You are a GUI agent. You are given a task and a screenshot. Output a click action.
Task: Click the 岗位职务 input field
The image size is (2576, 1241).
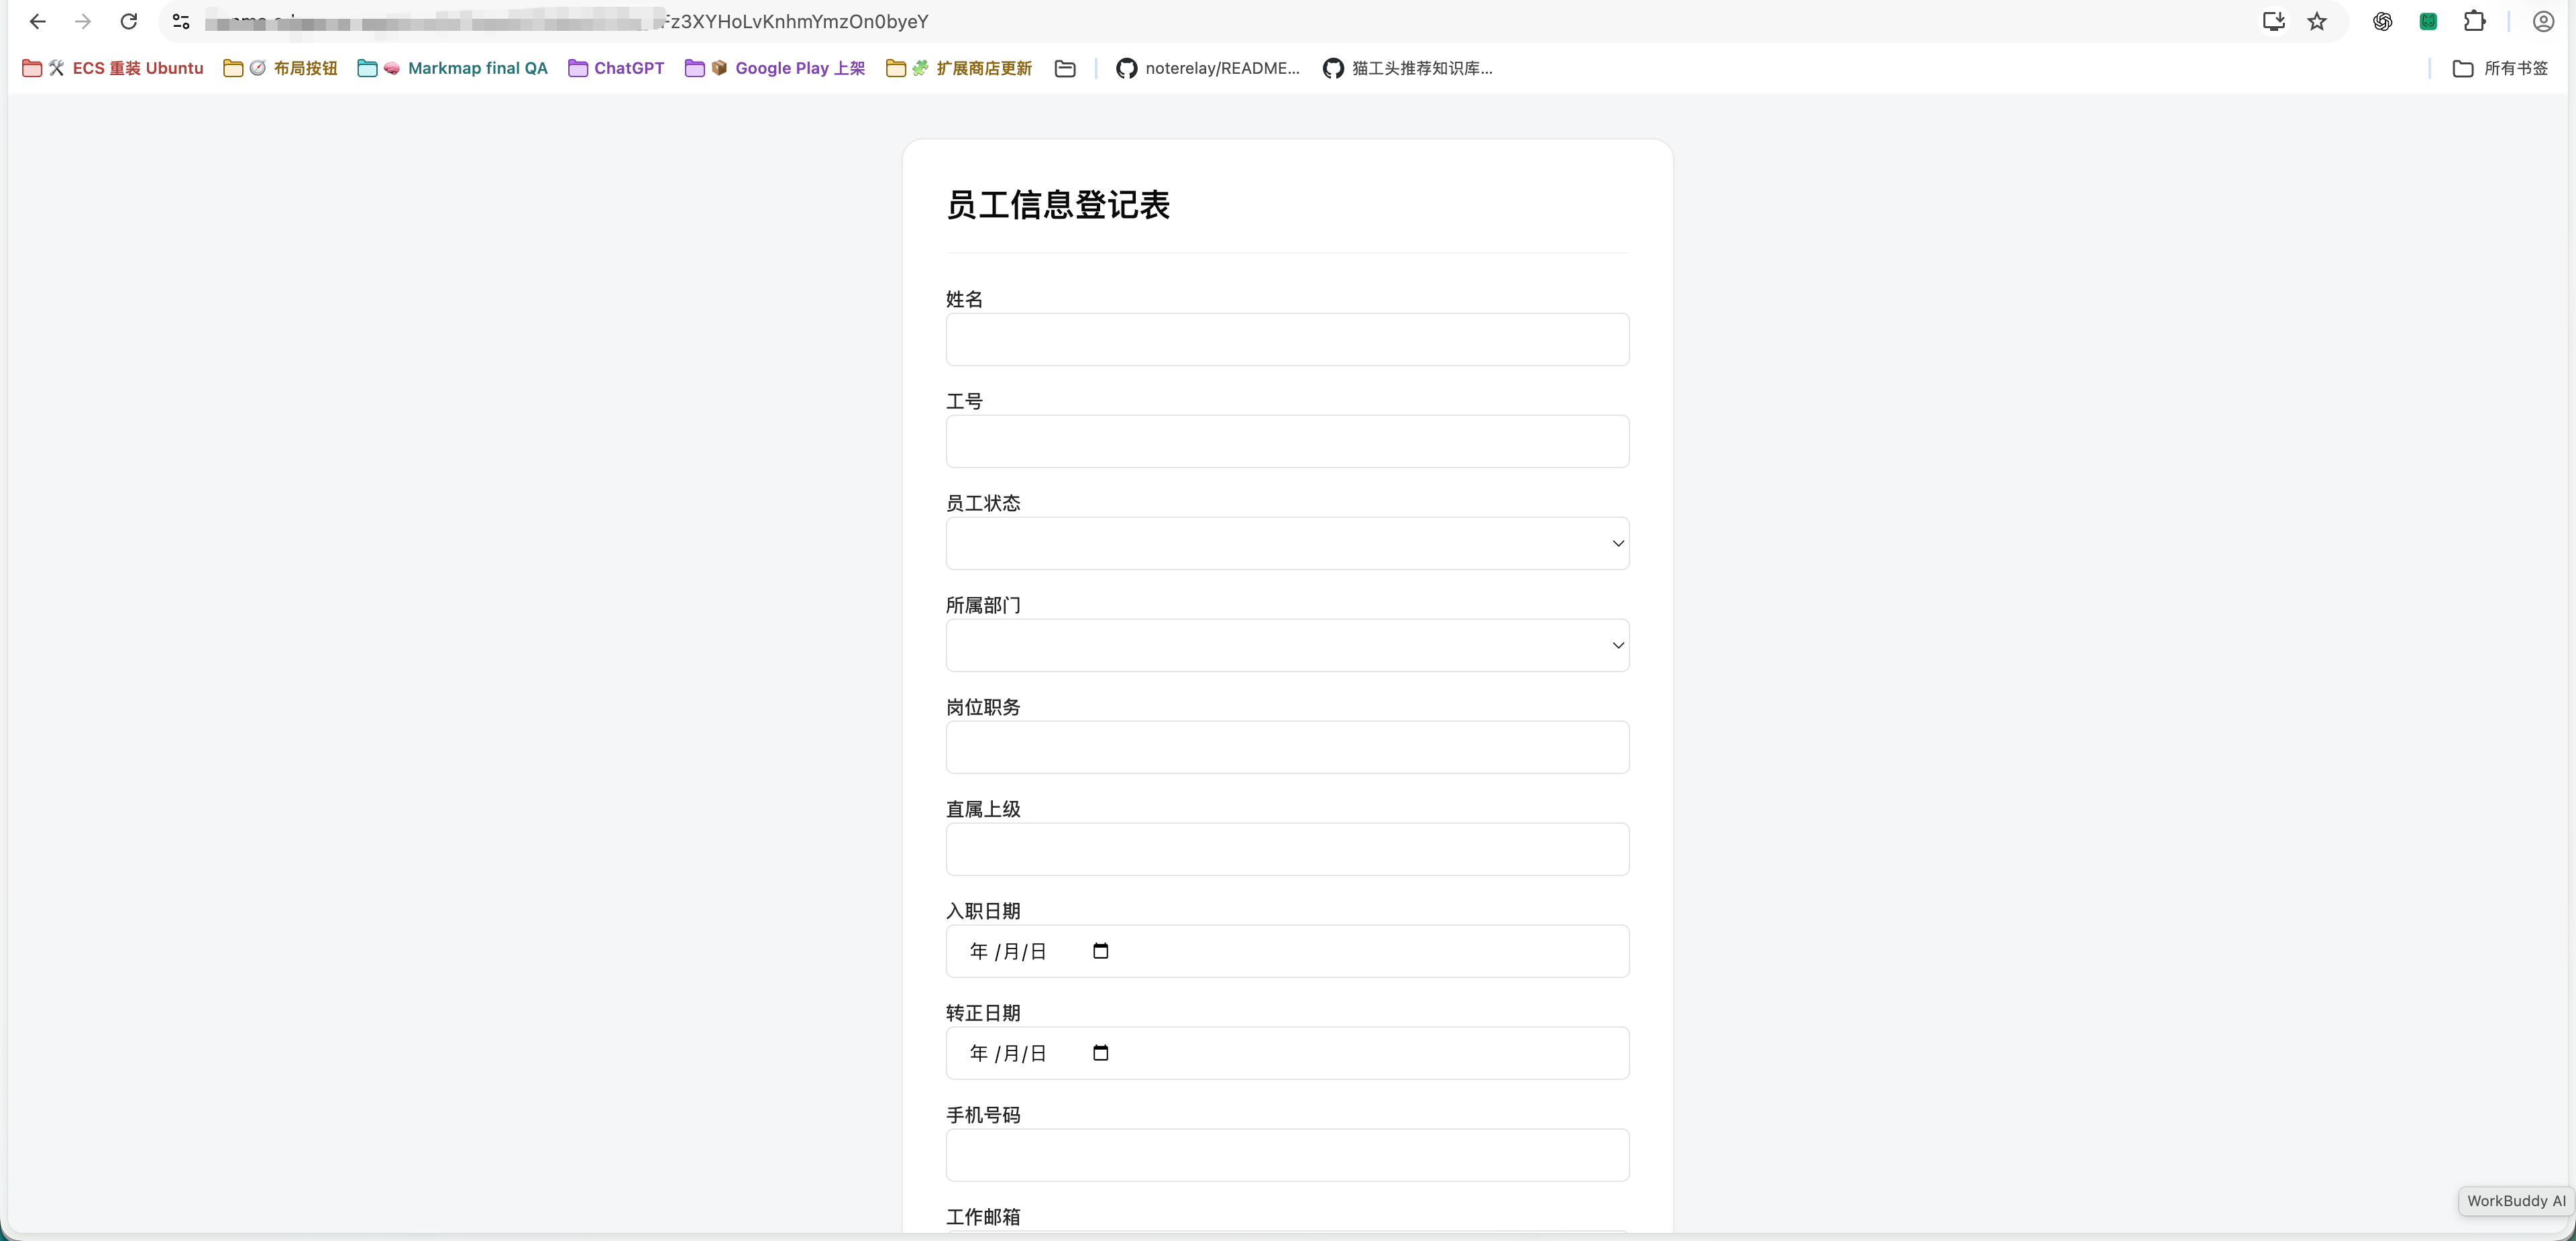[1287, 747]
